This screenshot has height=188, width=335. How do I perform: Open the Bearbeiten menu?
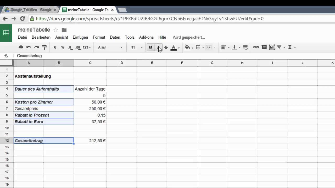tap(41, 37)
